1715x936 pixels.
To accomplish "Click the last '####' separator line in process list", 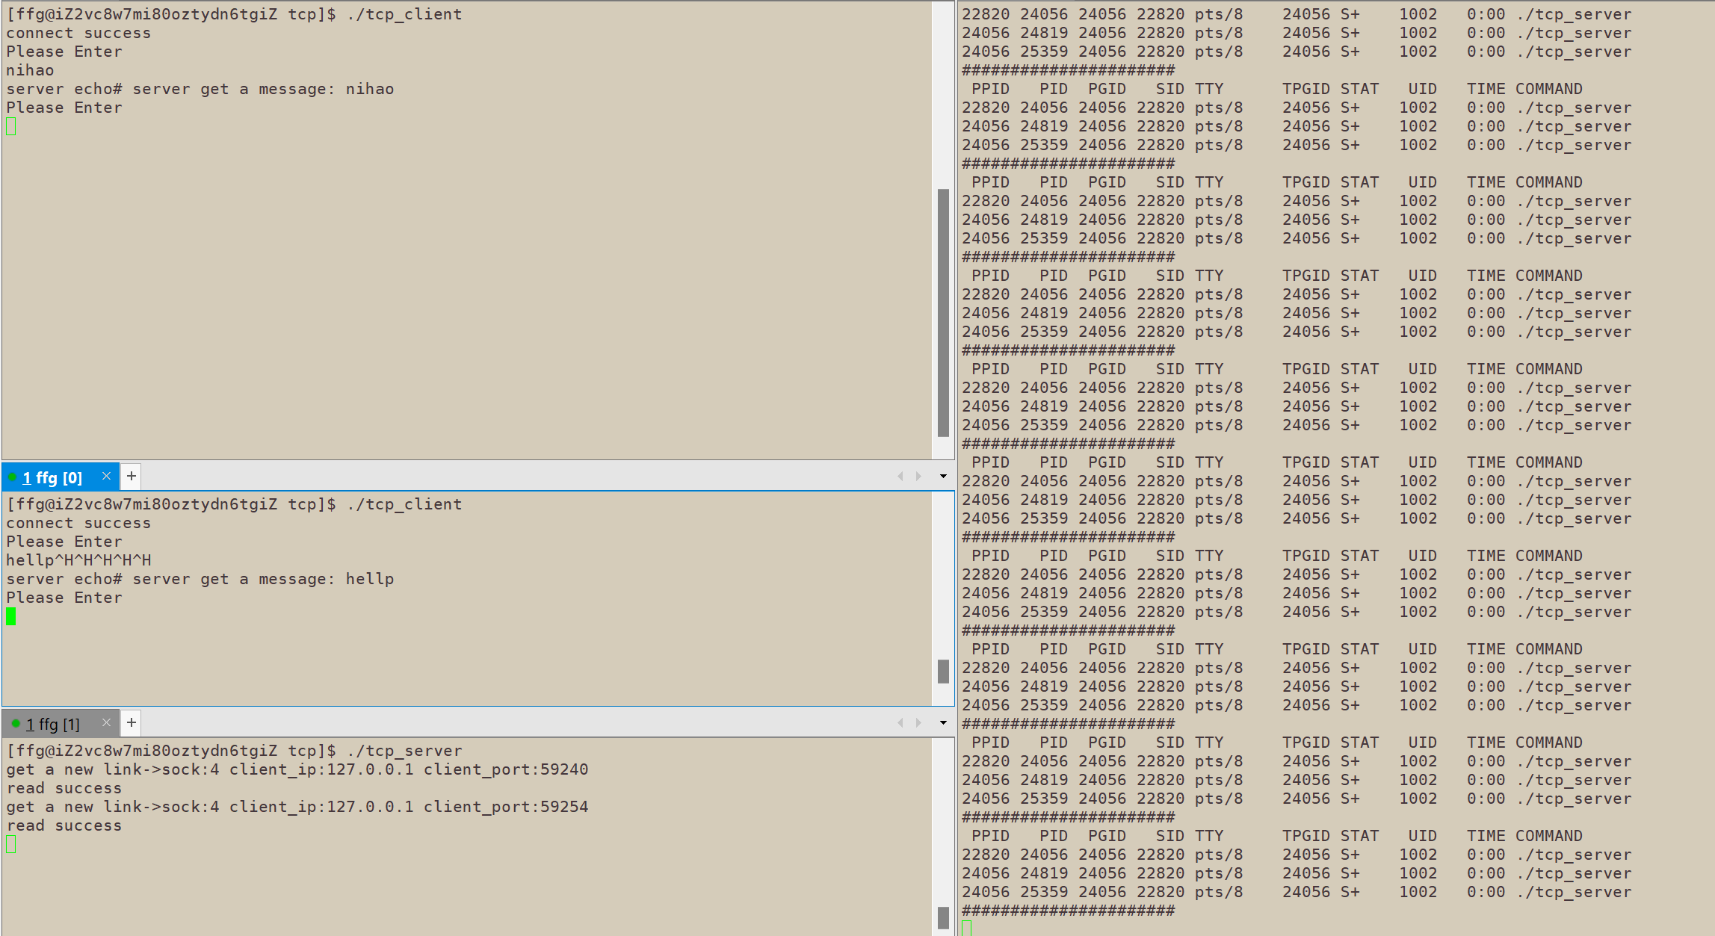I will tap(1069, 911).
